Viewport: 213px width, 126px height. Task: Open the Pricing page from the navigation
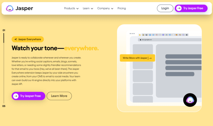tap(122, 8)
